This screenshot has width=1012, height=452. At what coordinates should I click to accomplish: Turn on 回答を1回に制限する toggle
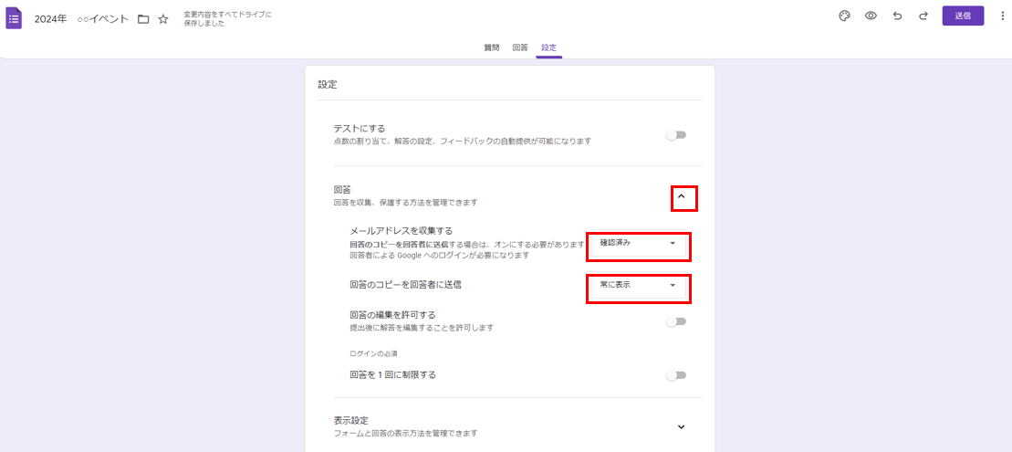(676, 375)
